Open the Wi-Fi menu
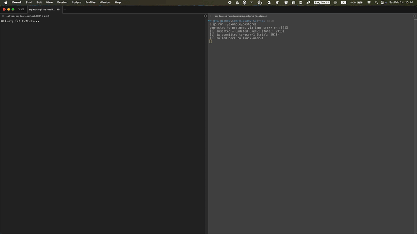The width and height of the screenshot is (417, 234). (x=369, y=3)
